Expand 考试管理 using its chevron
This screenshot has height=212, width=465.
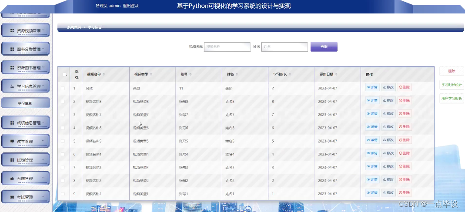click(43, 196)
